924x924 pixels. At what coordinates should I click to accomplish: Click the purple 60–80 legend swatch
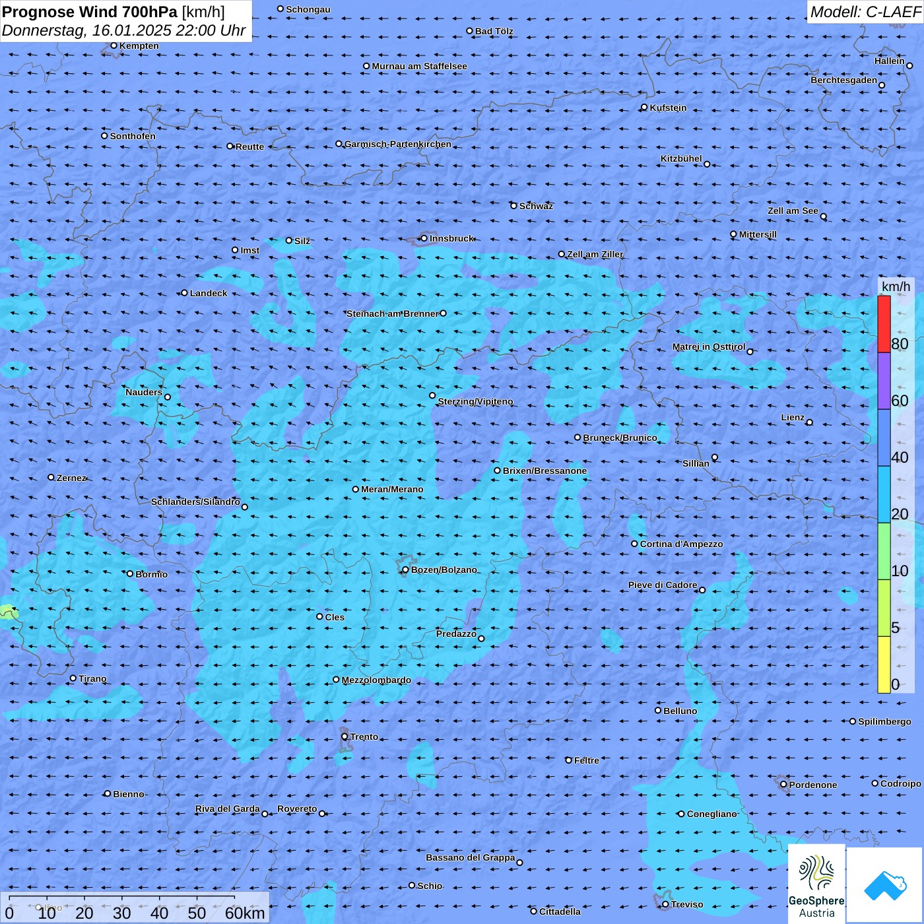[884, 381]
